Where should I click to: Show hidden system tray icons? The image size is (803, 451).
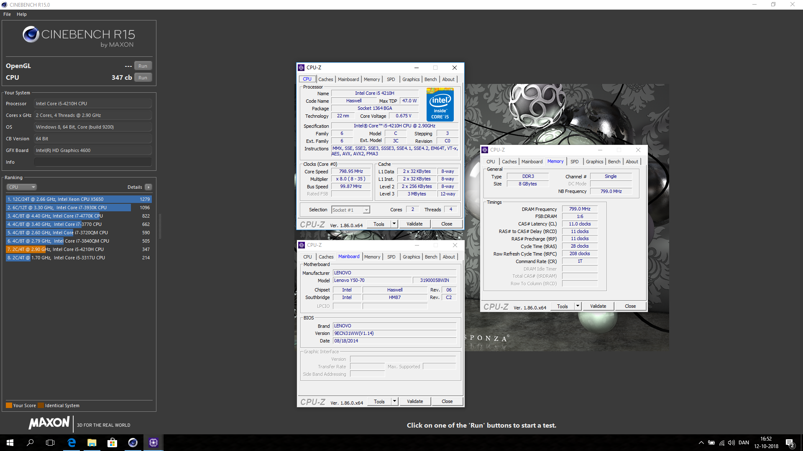[x=701, y=443]
